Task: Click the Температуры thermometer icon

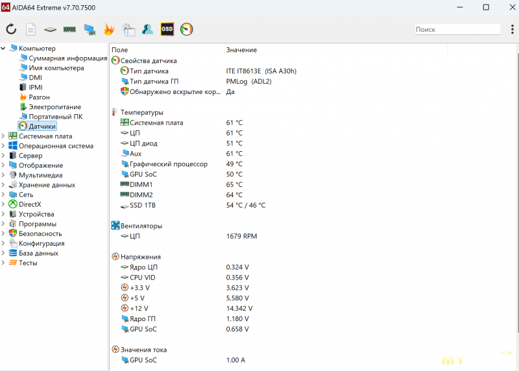Action: [x=115, y=112]
